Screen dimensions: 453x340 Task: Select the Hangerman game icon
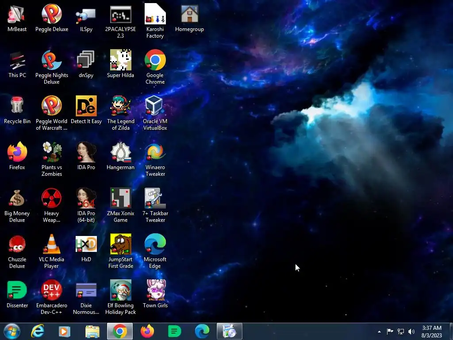coord(120,156)
